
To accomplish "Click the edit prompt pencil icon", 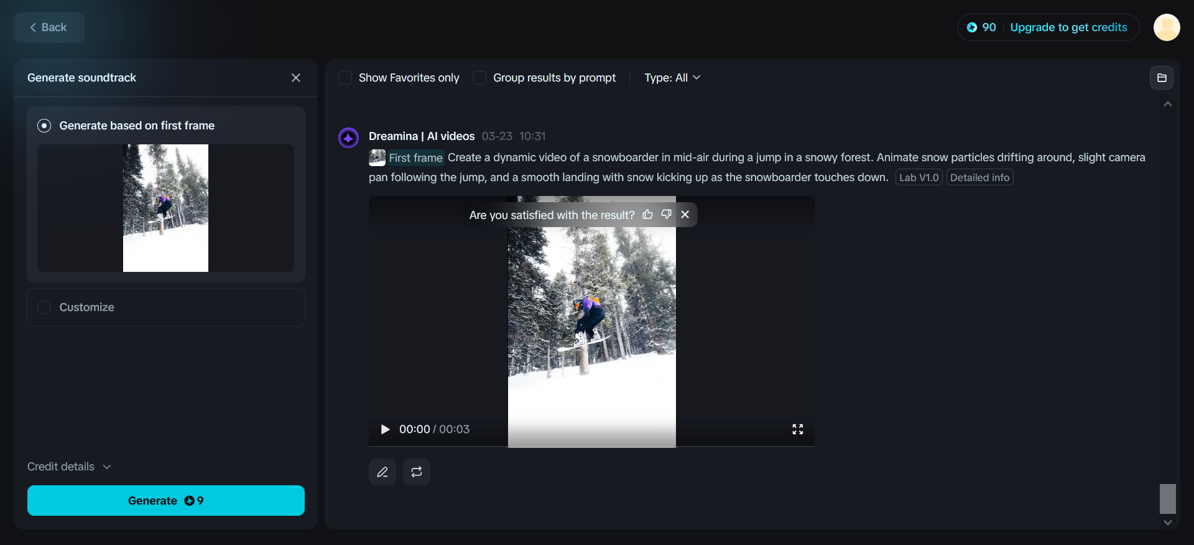I will pos(382,472).
